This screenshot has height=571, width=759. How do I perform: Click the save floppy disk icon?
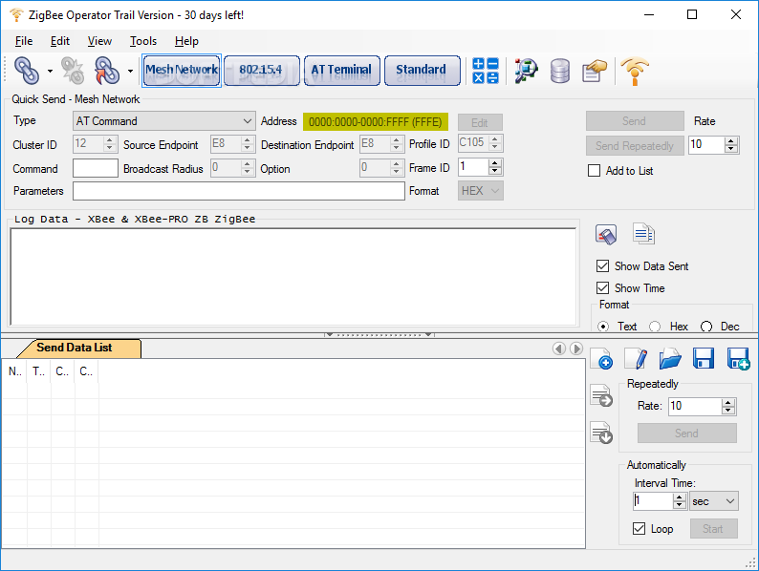pos(704,359)
